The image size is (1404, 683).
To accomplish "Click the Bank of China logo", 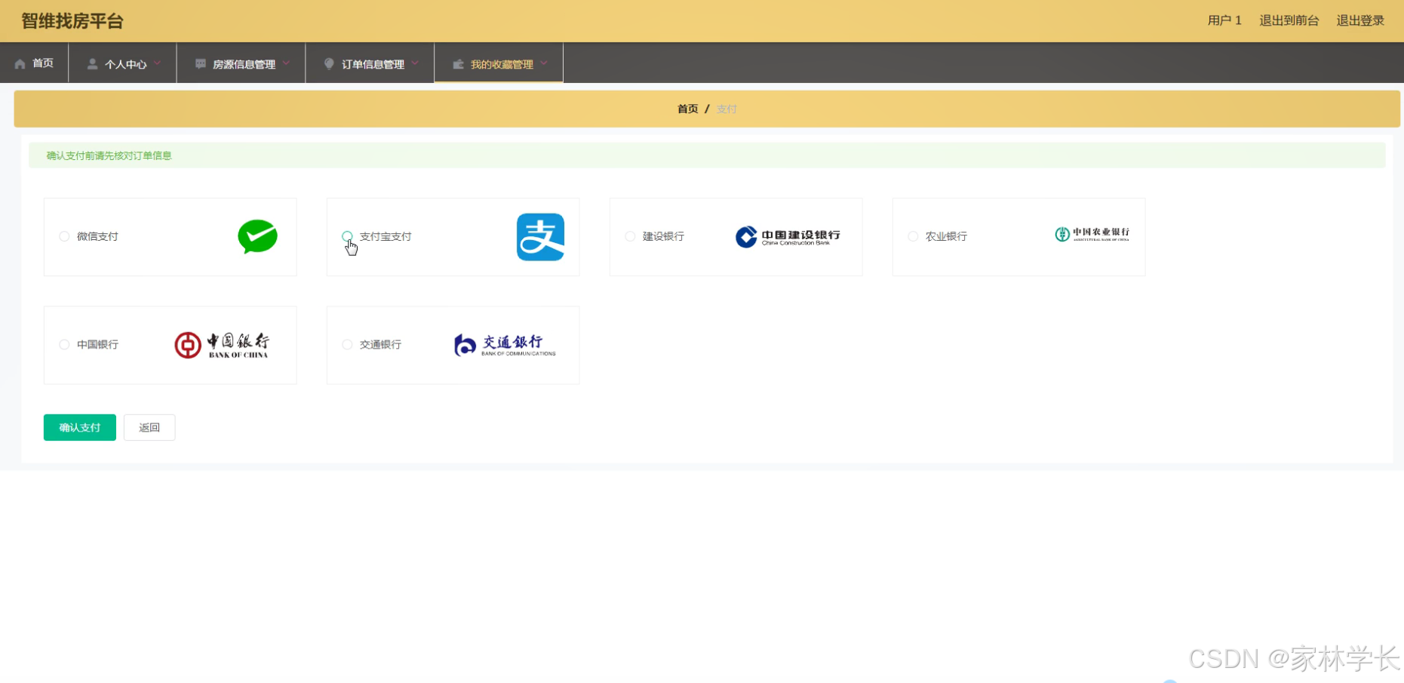I will (222, 345).
